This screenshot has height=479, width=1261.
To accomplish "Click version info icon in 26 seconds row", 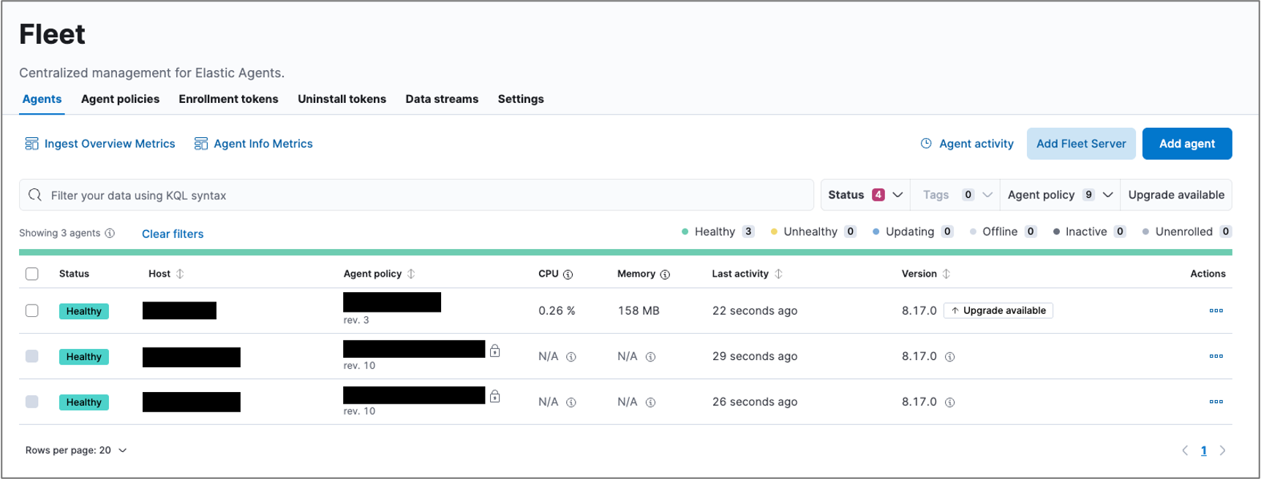I will tap(949, 402).
